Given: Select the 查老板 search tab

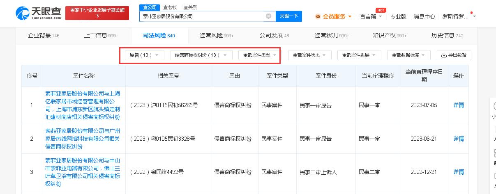Looking at the screenshot, I should [169, 7].
